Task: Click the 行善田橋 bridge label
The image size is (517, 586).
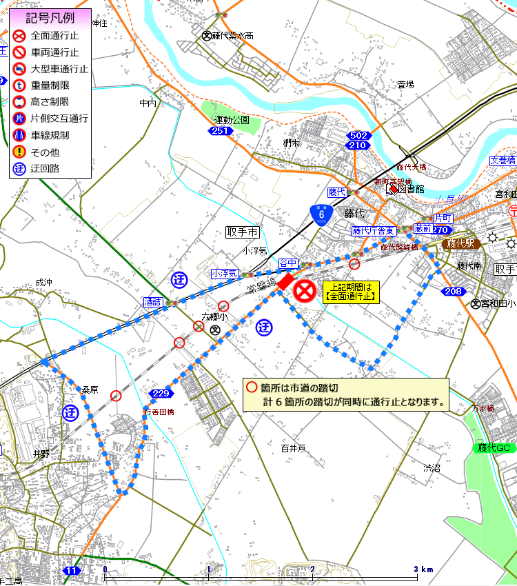Action: (x=159, y=412)
